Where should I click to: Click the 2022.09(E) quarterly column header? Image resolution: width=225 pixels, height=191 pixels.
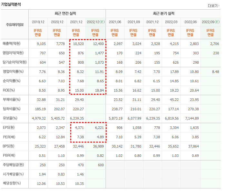coord(211,22)
